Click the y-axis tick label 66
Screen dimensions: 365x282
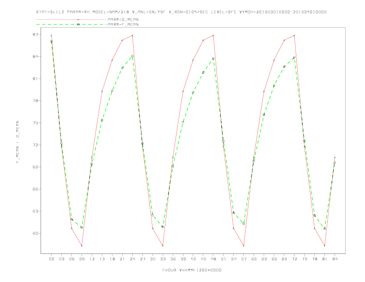(35, 189)
